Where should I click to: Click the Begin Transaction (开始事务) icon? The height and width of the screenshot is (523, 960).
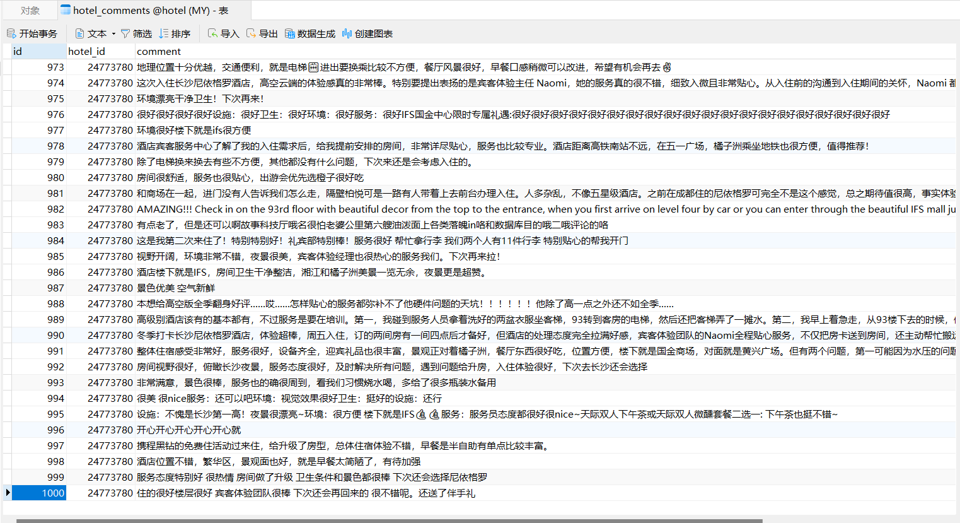point(11,33)
